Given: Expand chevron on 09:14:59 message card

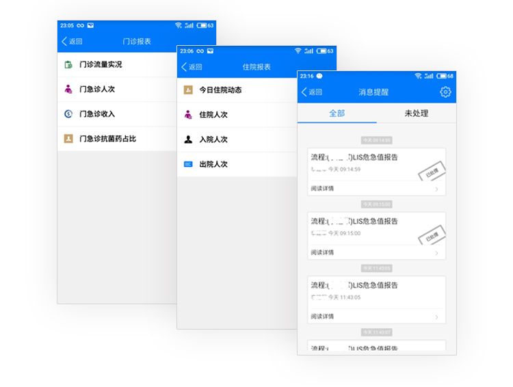Looking at the screenshot, I should click(437, 189).
